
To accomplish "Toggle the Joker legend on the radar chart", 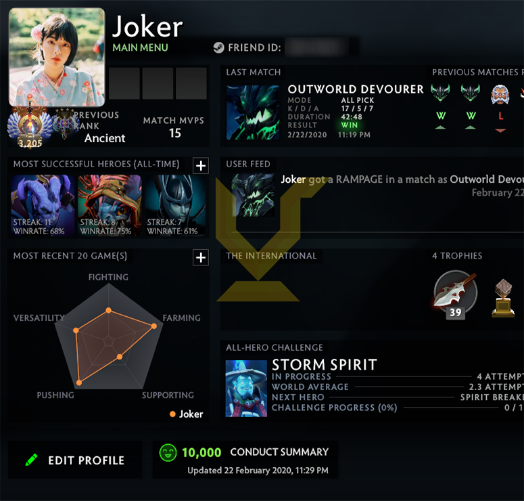I will point(187,414).
